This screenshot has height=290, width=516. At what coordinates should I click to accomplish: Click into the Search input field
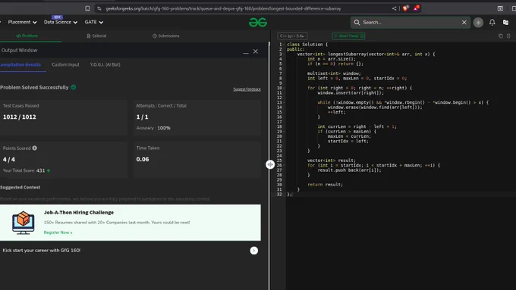coord(410,22)
